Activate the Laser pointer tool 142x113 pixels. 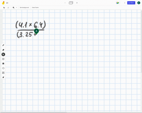[x=3, y=77]
